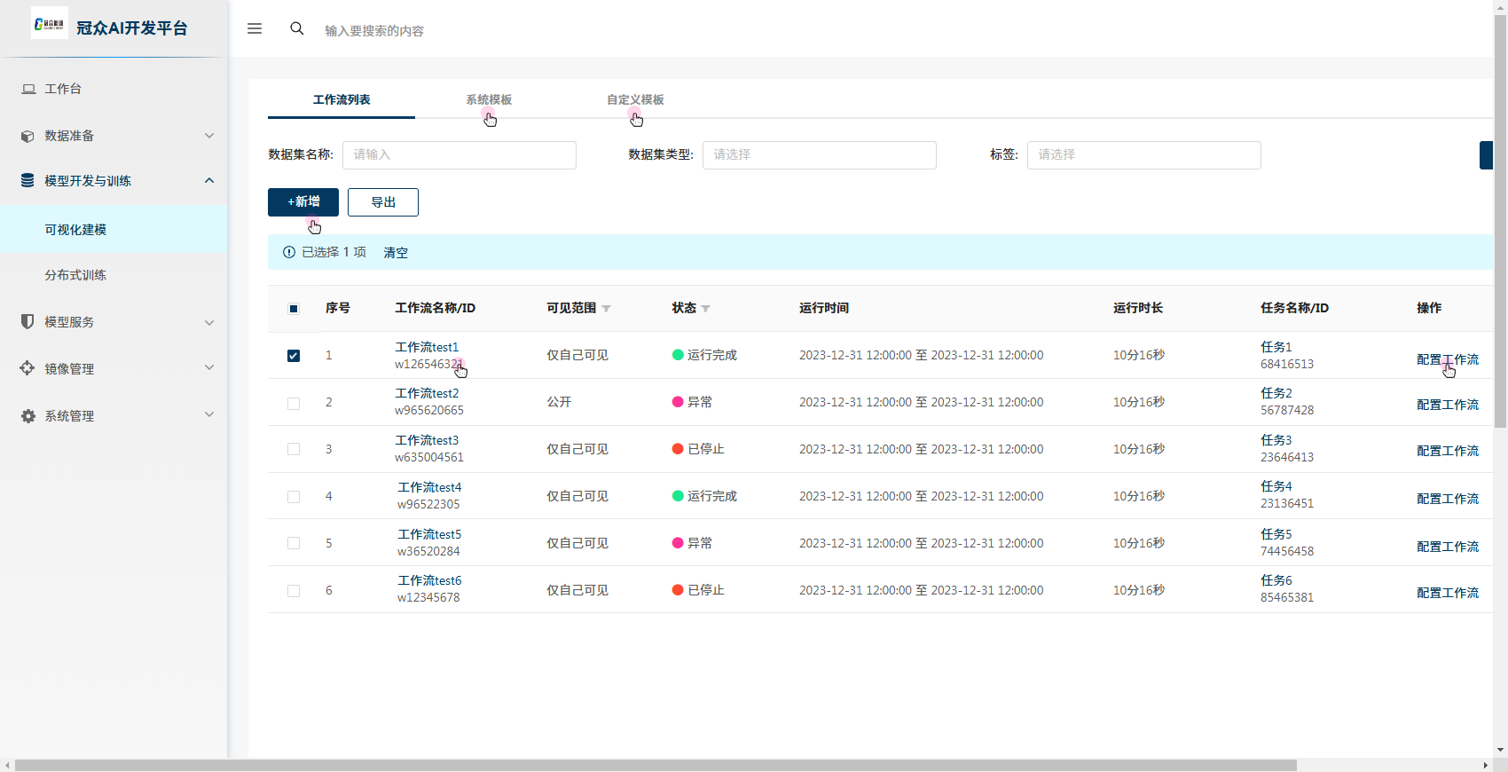The width and height of the screenshot is (1508, 772).
Task: Open the 可见范围 column filter icon
Action: (x=607, y=309)
